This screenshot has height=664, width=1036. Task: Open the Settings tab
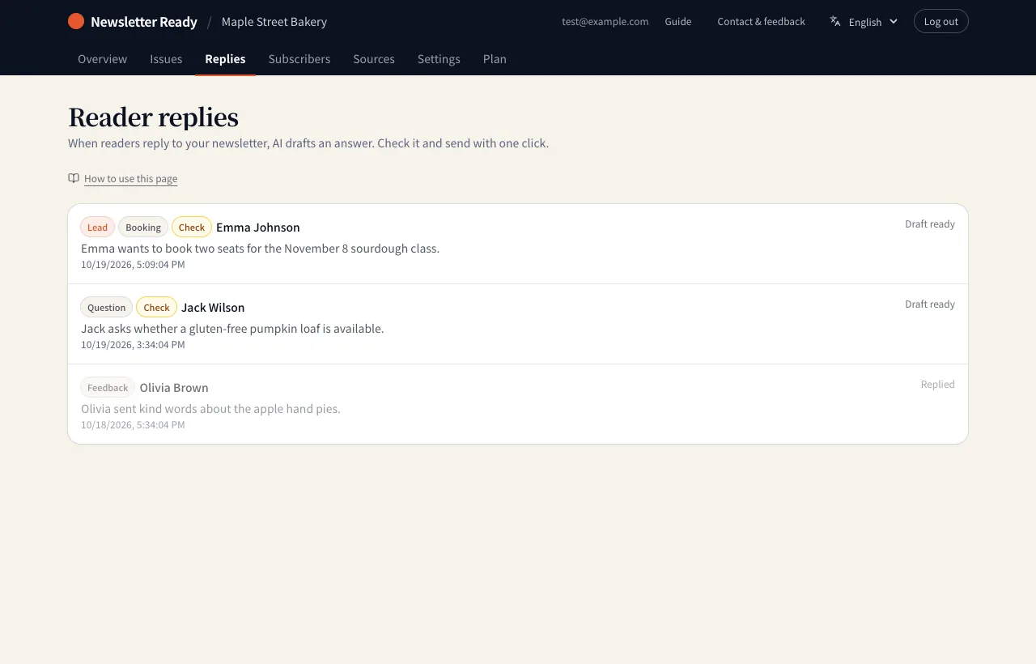pyautogui.click(x=439, y=59)
